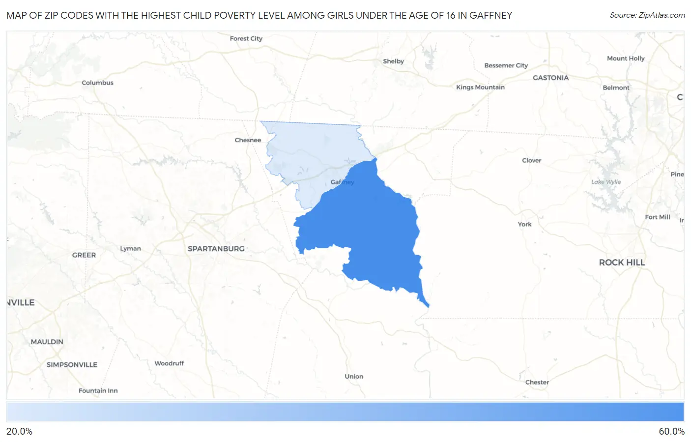Click the 'Chesnee' town label
Image resolution: width=691 pixels, height=442 pixels.
coord(248,140)
